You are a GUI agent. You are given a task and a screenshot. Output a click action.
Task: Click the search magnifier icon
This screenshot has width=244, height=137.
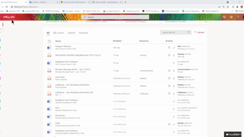tap(85, 17)
